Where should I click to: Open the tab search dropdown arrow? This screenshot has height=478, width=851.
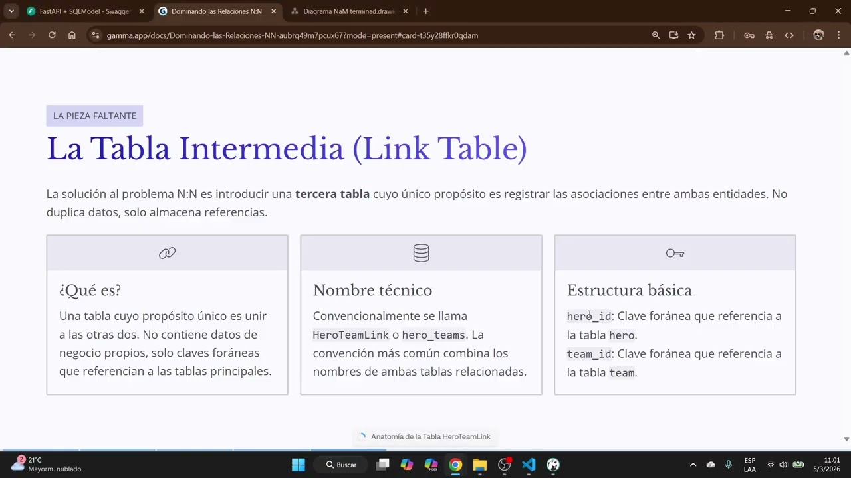click(x=11, y=11)
